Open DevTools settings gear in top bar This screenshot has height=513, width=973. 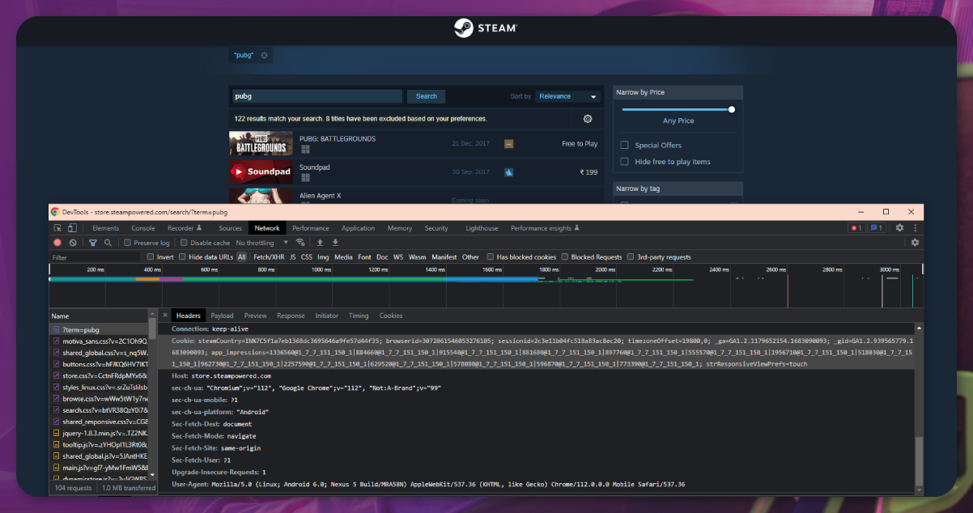click(x=899, y=228)
